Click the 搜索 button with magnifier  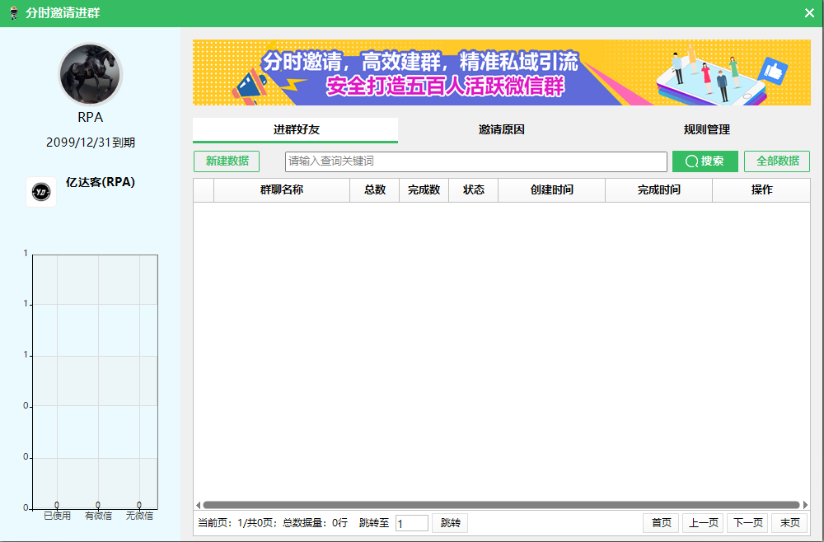pos(705,161)
